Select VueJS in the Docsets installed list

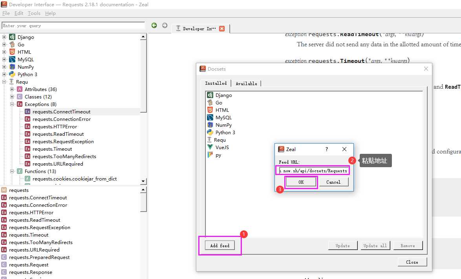[x=218, y=148]
